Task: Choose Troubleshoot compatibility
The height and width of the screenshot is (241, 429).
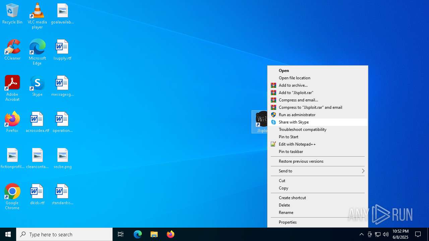Action: 318,130
